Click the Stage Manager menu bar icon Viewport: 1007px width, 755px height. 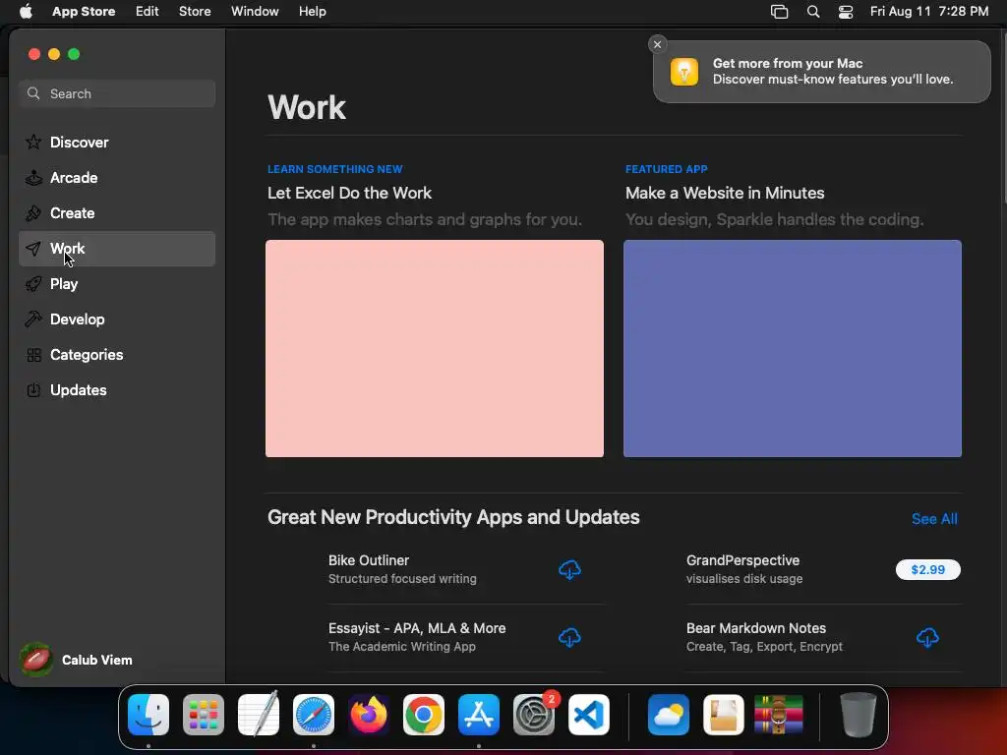[779, 12]
